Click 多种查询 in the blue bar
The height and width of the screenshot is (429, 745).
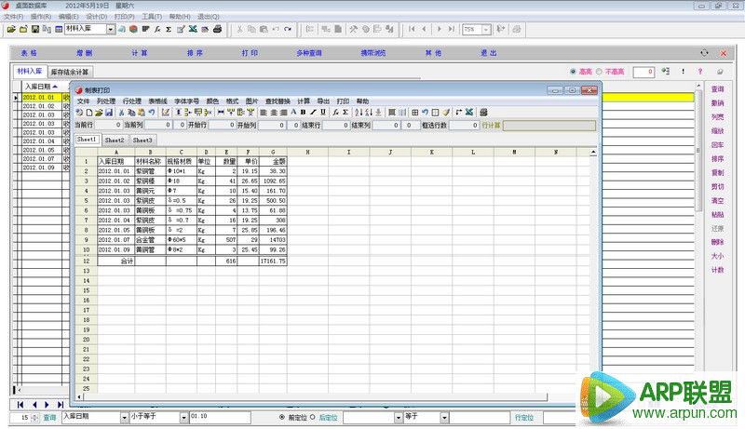[309, 54]
